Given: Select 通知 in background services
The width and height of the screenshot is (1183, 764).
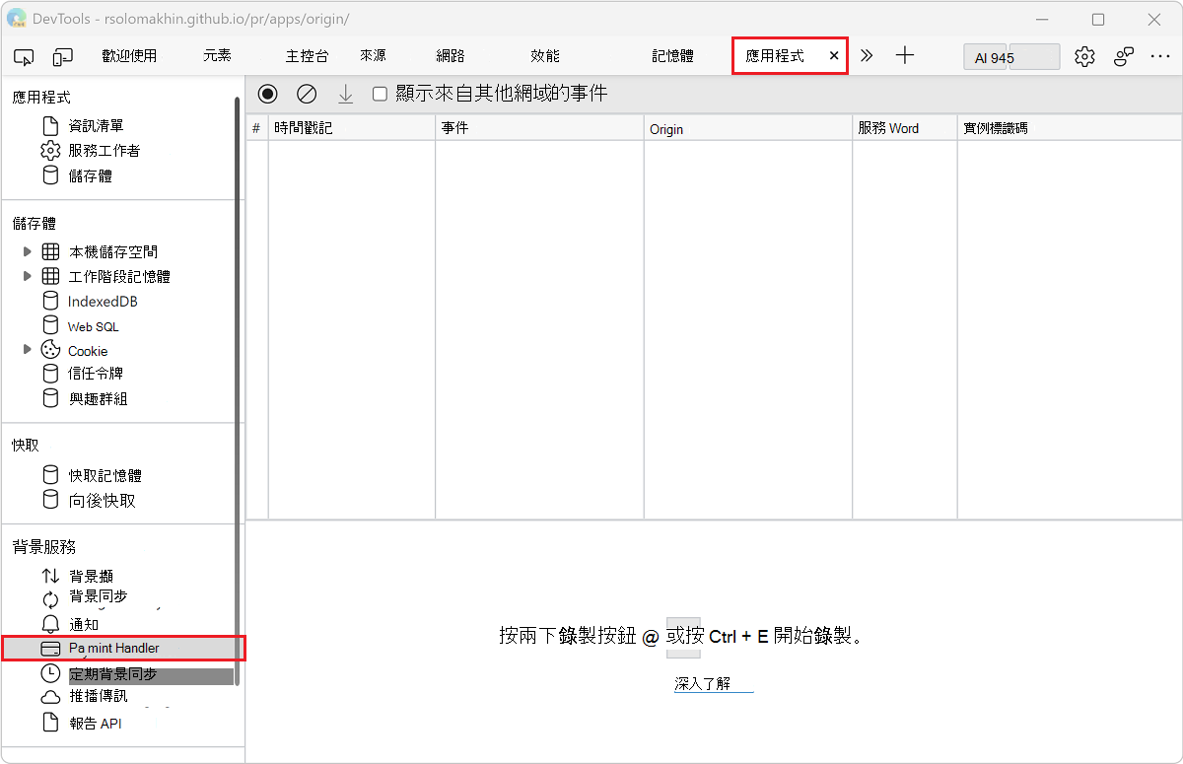Looking at the screenshot, I should click(x=83, y=625).
